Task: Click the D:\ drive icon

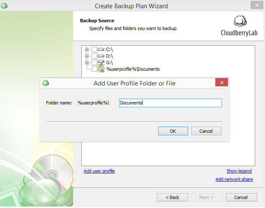Action: coord(101,56)
